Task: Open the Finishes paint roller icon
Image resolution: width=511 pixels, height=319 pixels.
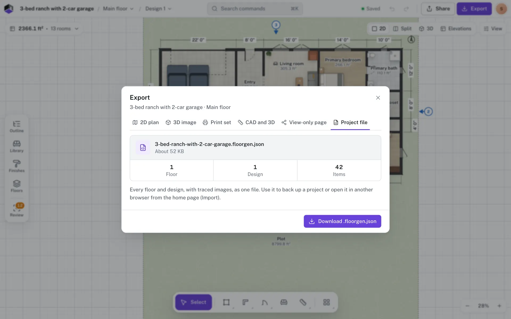Action: pyautogui.click(x=17, y=166)
